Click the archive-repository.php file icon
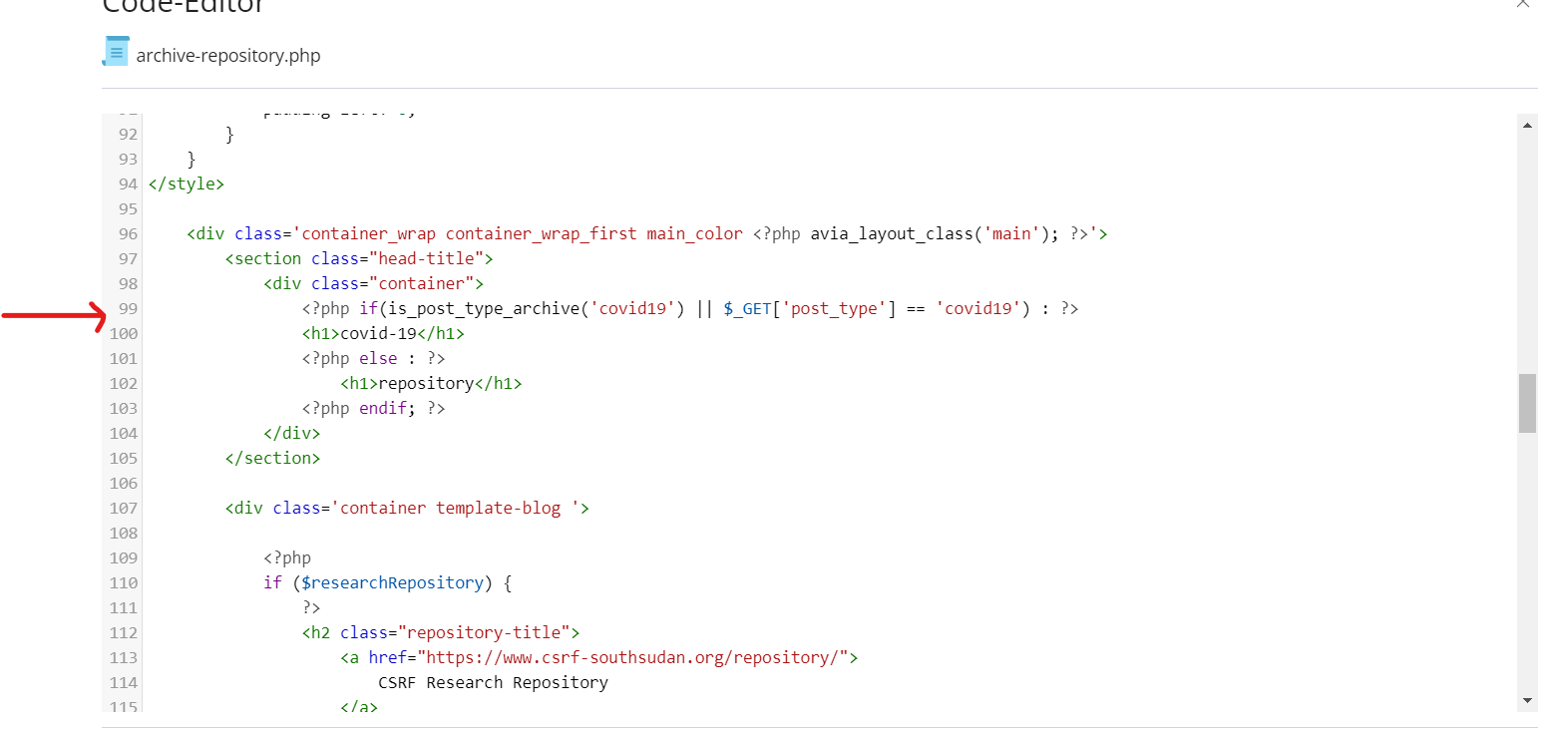The image size is (1546, 735). pos(117,52)
